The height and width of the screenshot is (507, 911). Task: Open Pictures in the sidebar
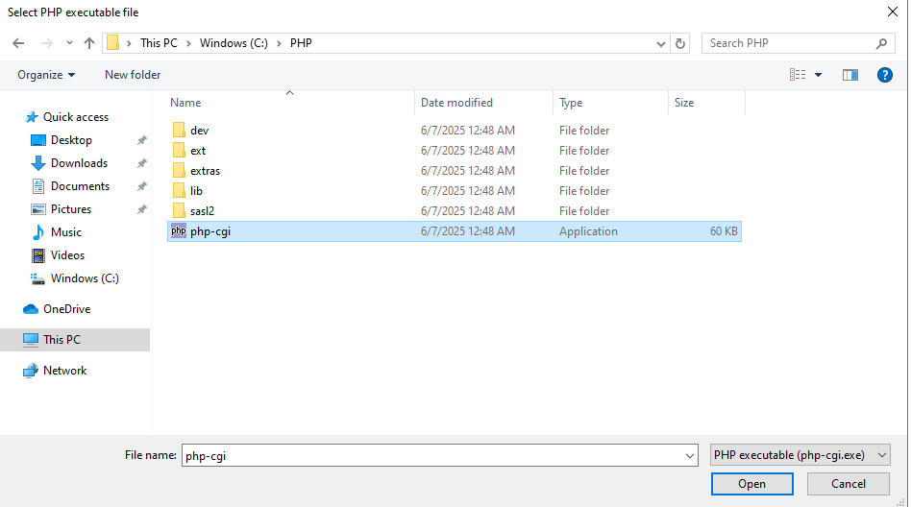click(x=61, y=209)
